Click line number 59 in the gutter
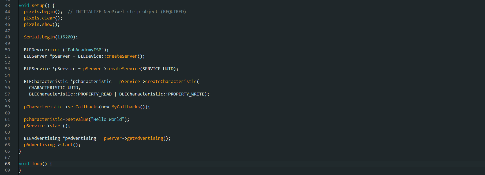This screenshot has width=485, height=175. click(7, 107)
